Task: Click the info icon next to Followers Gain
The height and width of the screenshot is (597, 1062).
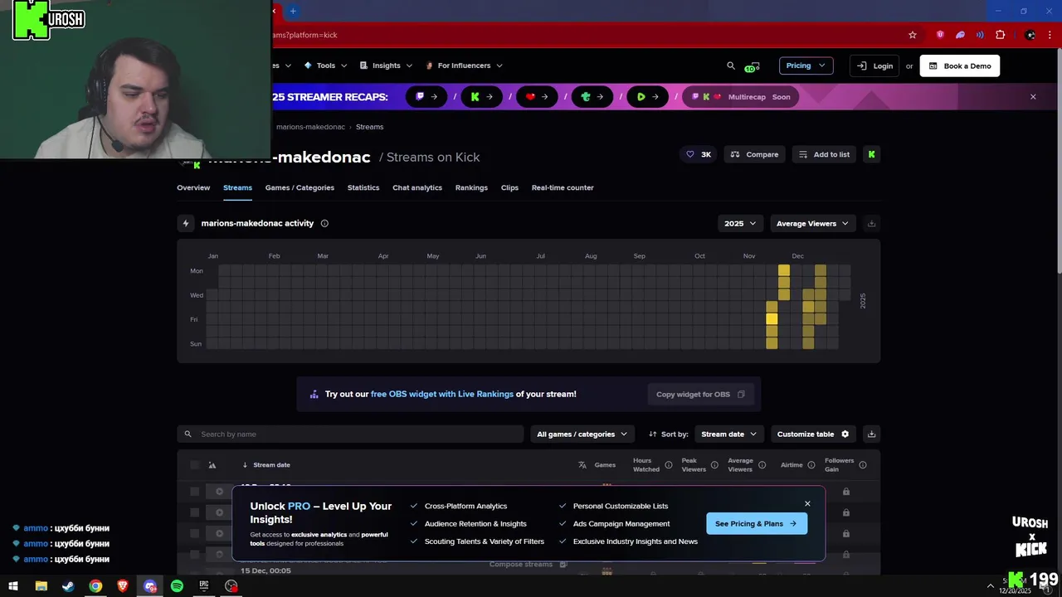Action: [863, 465]
